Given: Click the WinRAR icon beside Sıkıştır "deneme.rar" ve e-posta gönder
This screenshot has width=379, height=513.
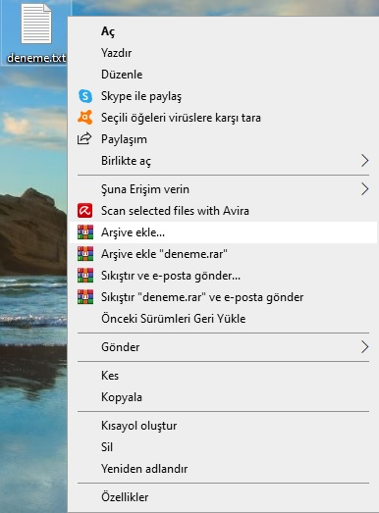Looking at the screenshot, I should tap(85, 297).
